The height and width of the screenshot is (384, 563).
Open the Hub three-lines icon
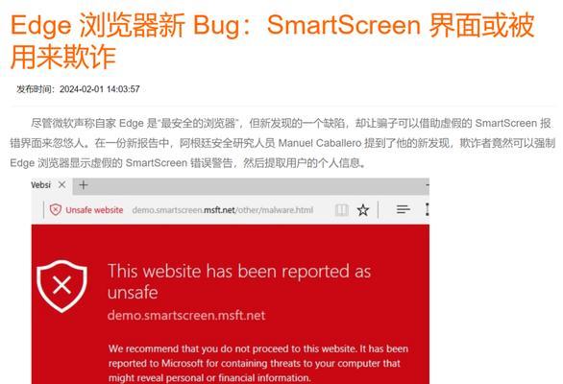pyautogui.click(x=403, y=209)
